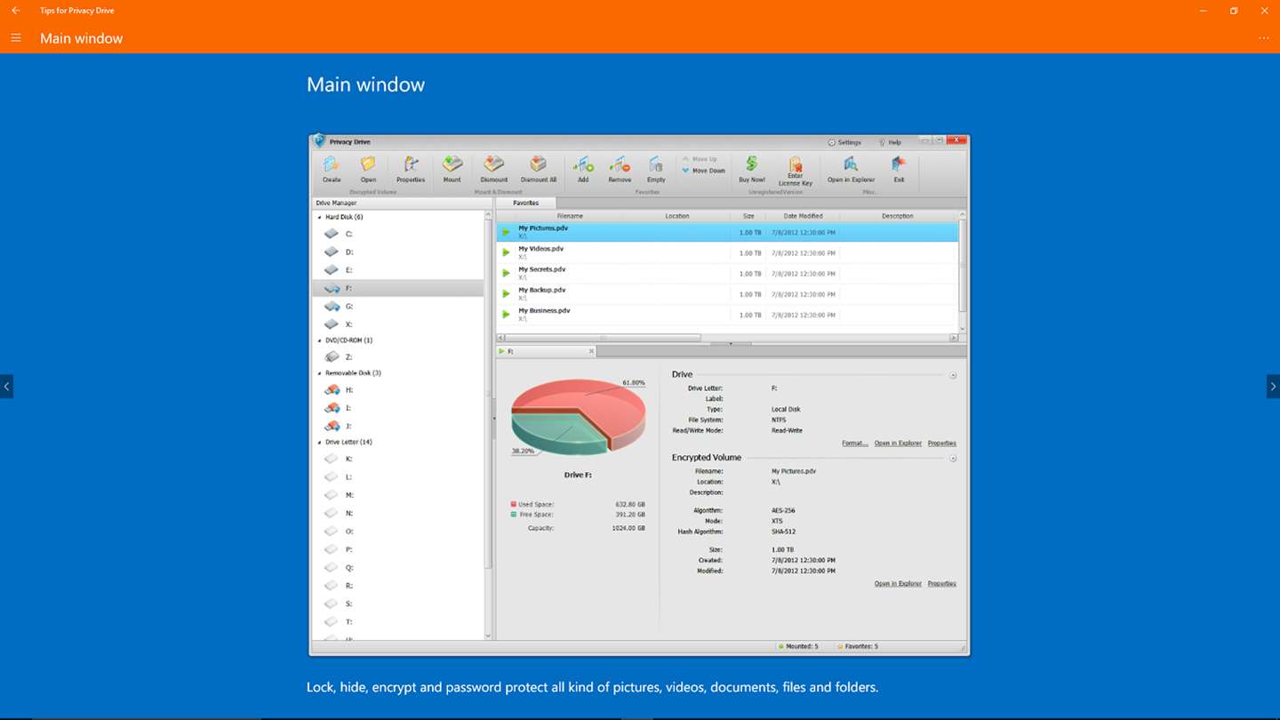The height and width of the screenshot is (720, 1280).
Task: Select free drive letter N:
Action: click(x=397, y=513)
